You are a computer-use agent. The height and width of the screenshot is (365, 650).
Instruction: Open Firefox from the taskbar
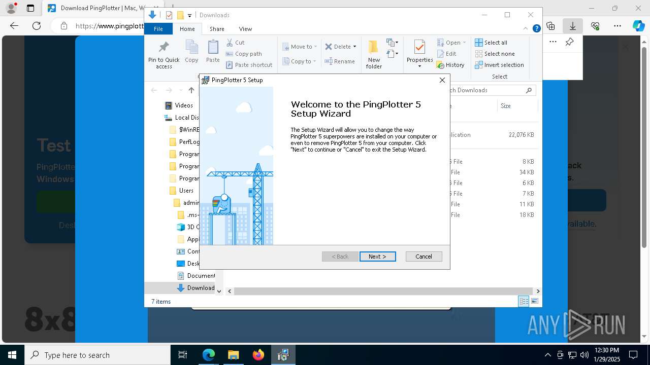tap(258, 355)
